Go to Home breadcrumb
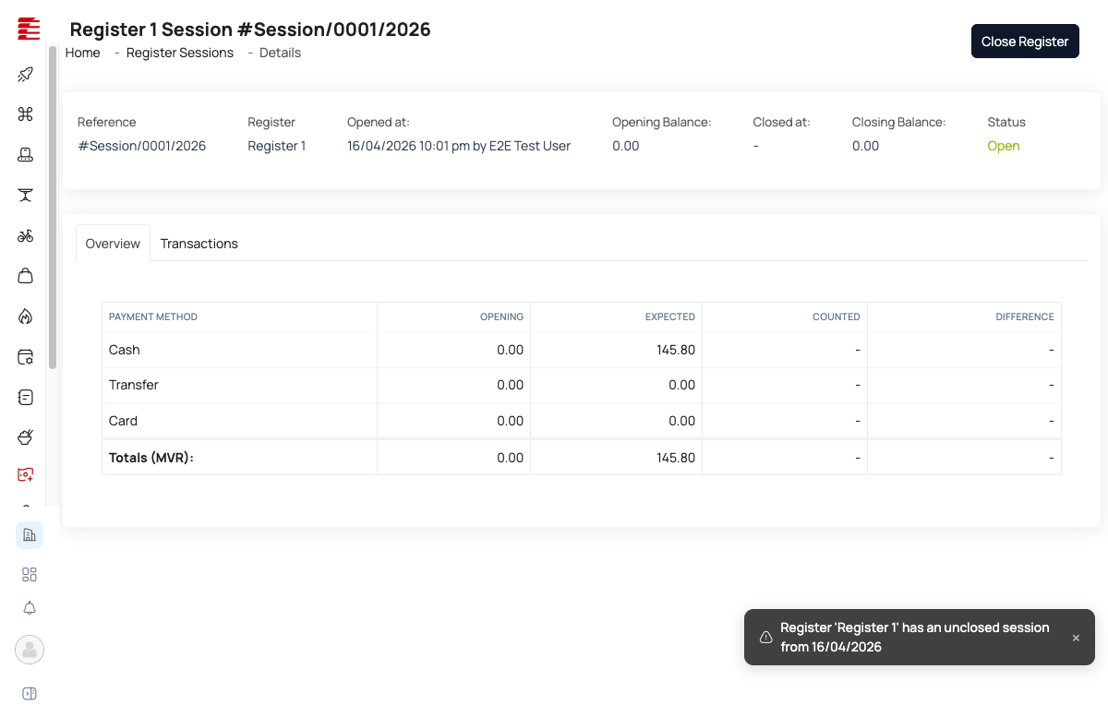 83,53
